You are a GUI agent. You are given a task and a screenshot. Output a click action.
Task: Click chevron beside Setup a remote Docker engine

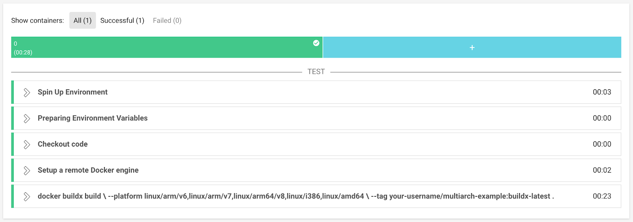27,171
